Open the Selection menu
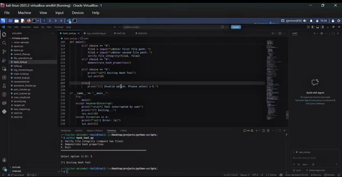 click(26, 27)
